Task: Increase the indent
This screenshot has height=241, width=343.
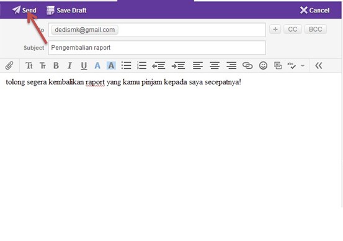Action: 178,65
